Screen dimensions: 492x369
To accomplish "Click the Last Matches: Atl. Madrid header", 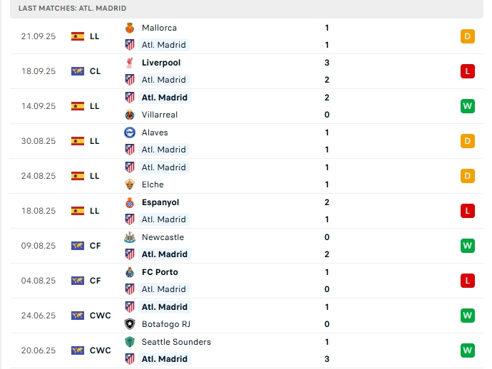I will pos(73,8).
